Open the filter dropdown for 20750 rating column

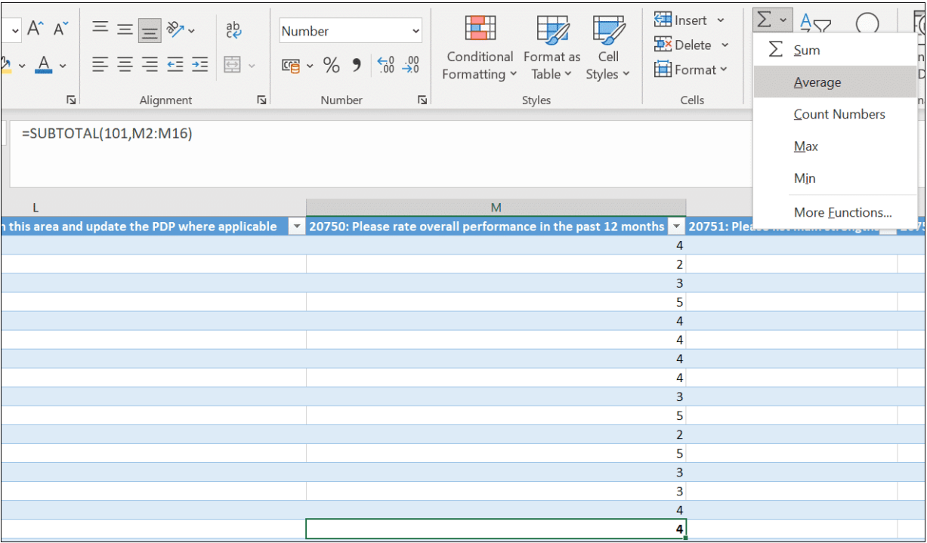click(x=676, y=227)
